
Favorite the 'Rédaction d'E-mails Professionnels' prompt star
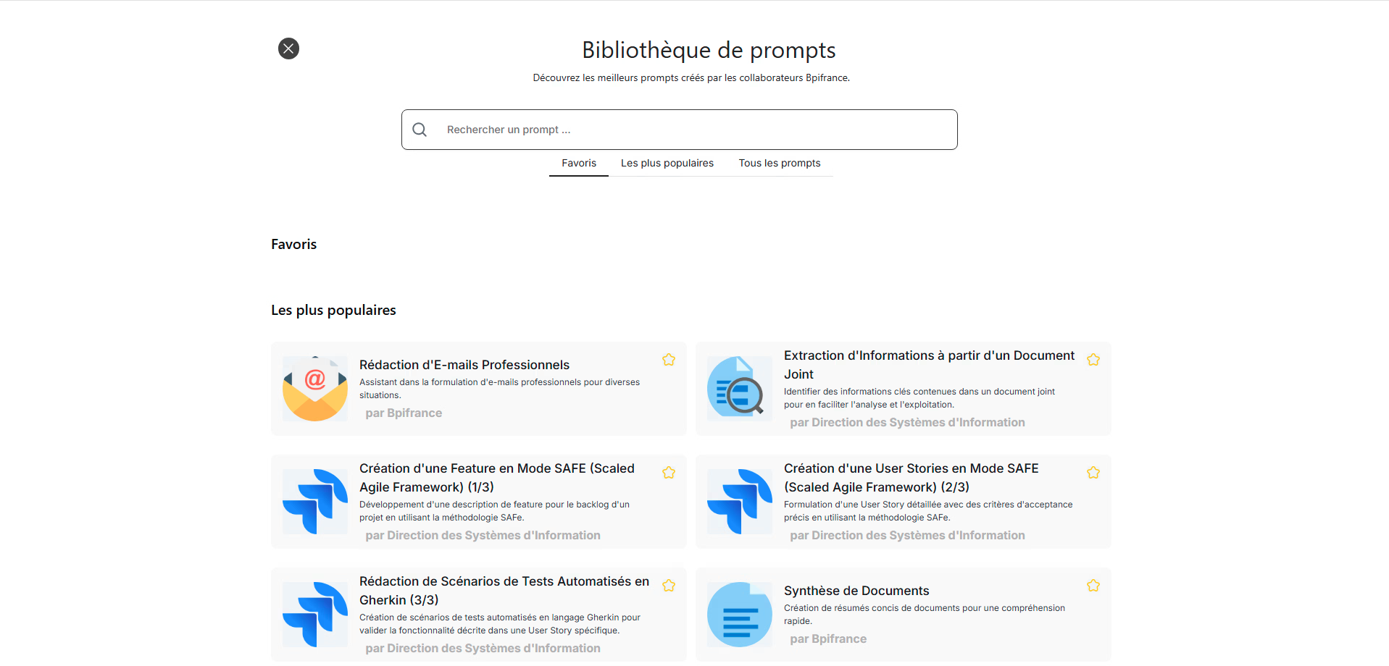point(669,360)
